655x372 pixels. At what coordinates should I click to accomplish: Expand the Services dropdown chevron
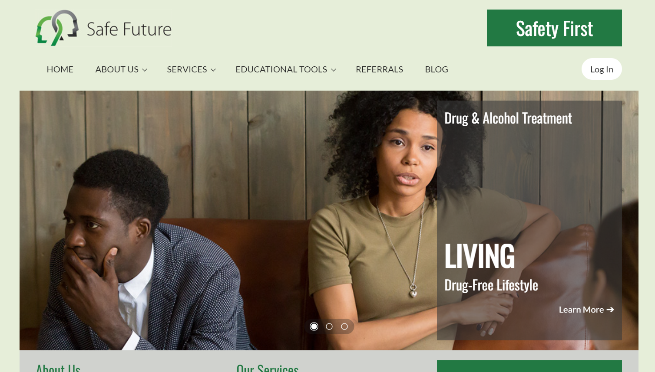pyautogui.click(x=213, y=70)
